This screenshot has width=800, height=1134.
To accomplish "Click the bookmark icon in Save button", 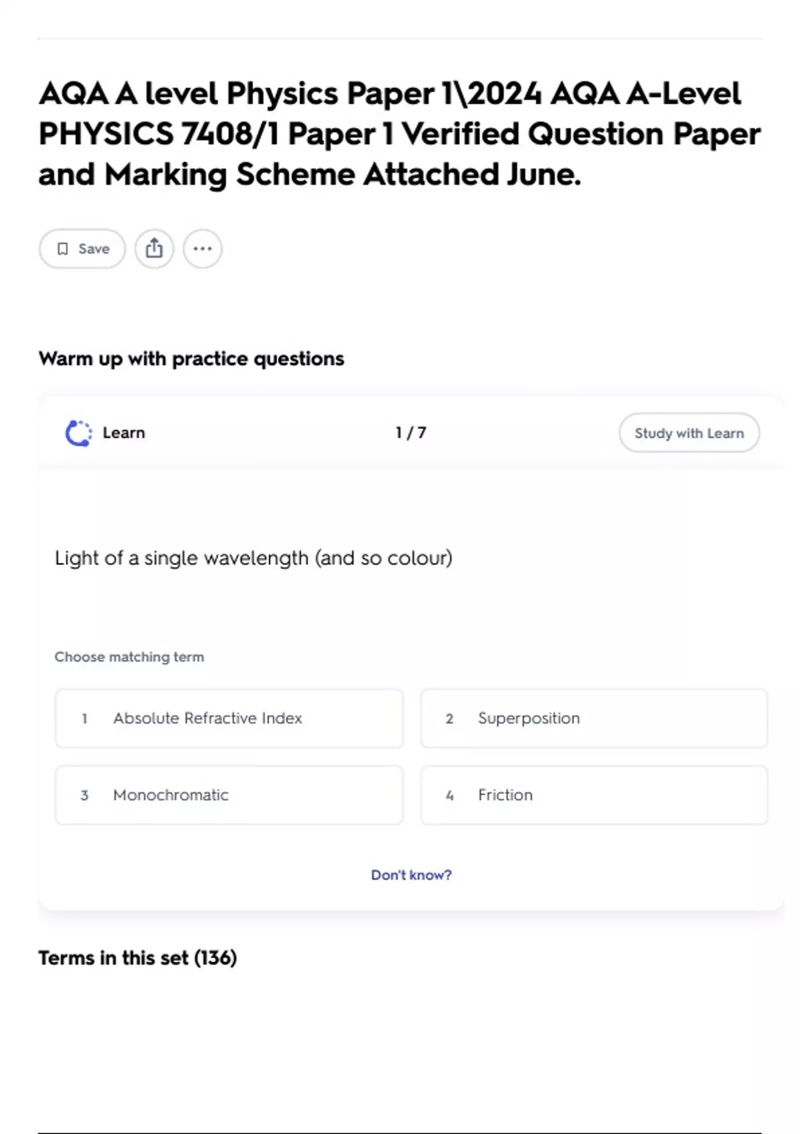I will pos(63,249).
